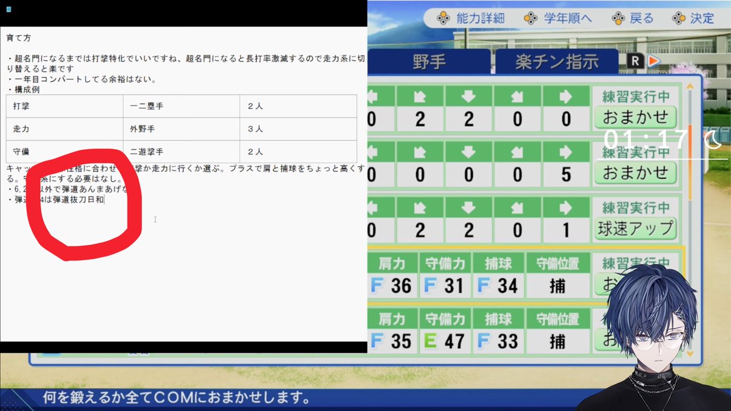Click the diagonal arrow icon right of down arrow, 球速アップ row
The height and width of the screenshot is (411, 731).
click(517, 207)
